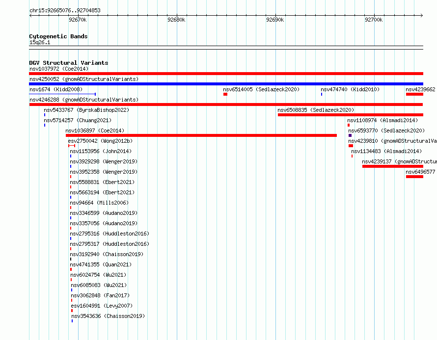Click the nsv6508835 (Sedlazeck2020) label
Screen dimensions: 437x340
pyautogui.click(x=316, y=110)
